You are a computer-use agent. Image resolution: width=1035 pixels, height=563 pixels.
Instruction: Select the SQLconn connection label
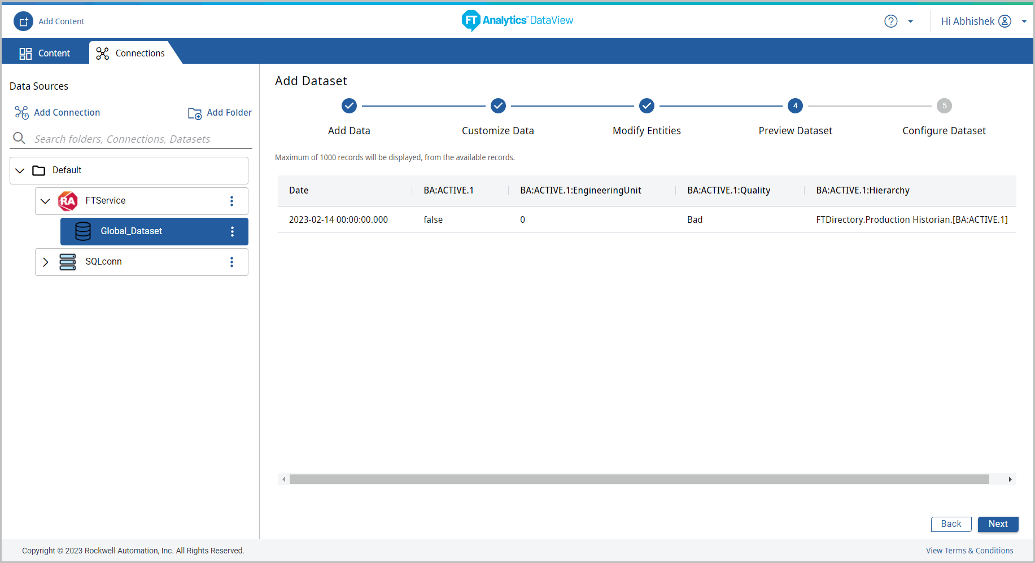[x=104, y=262]
